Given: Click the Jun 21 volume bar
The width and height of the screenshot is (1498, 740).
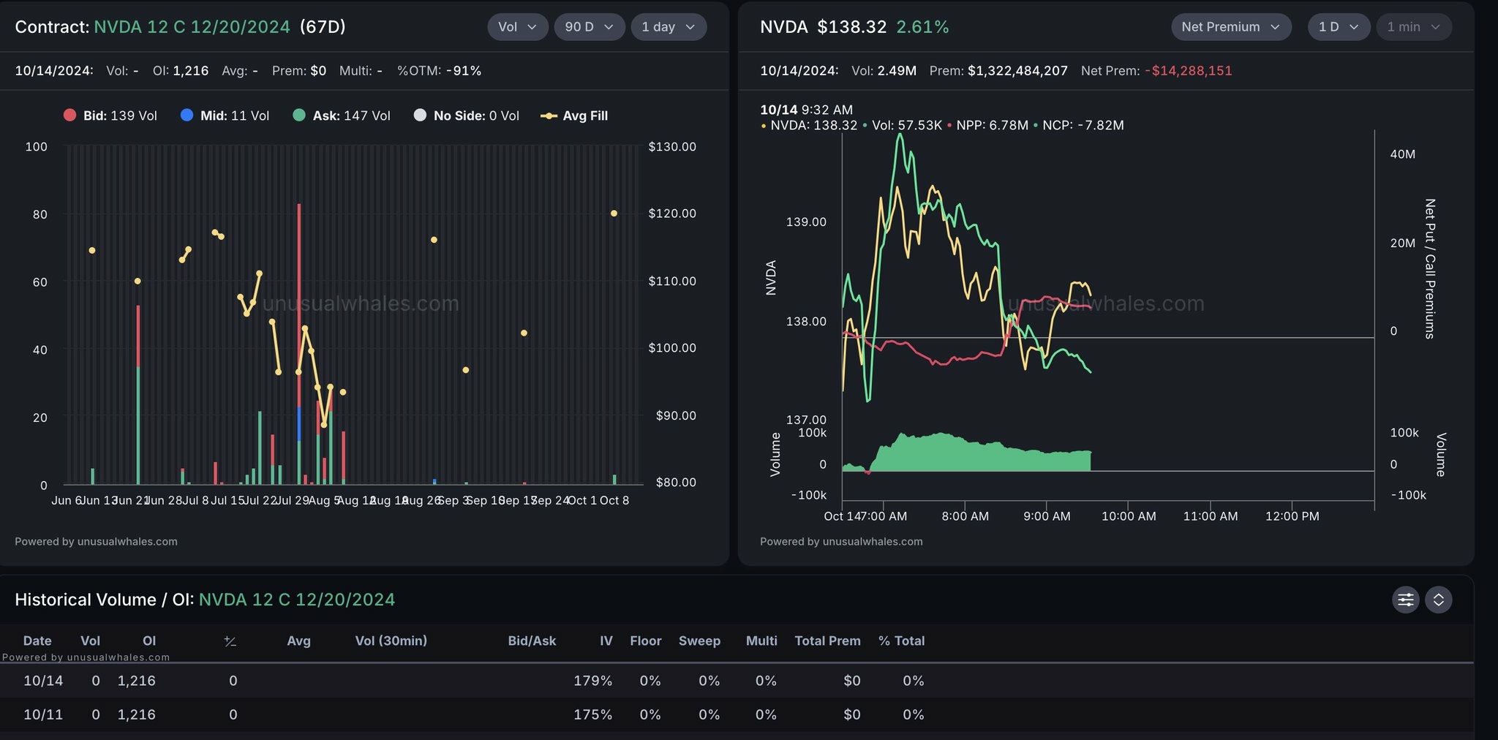Looking at the screenshot, I should pyautogui.click(x=138, y=395).
